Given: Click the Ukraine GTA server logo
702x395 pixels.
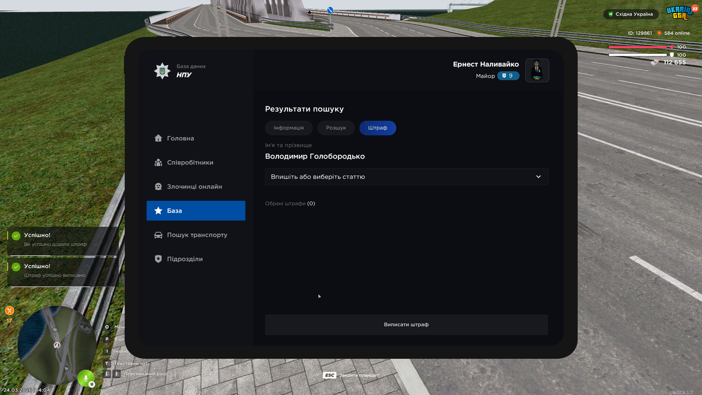Looking at the screenshot, I should (681, 13).
